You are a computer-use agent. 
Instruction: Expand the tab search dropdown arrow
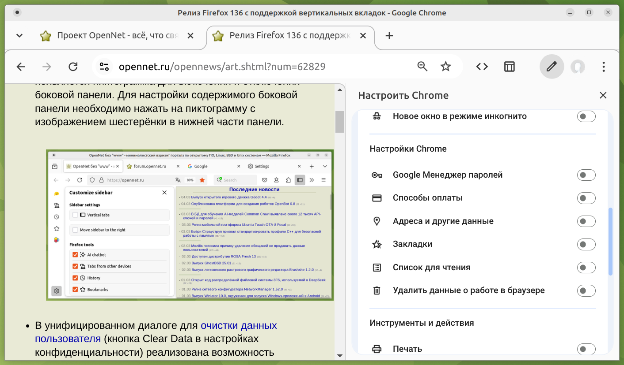(x=19, y=36)
